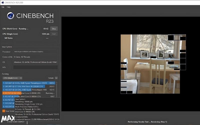This screenshot has width=200, height=125.
Task: Select ranking row 4 Intel Core i9-9900K
Action: point(29,93)
